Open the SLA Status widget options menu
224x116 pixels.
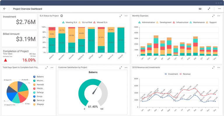126,16
